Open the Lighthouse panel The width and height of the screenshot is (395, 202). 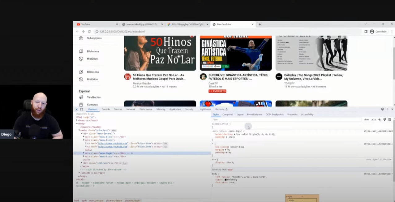[x=205, y=109]
